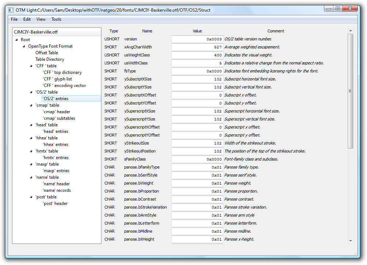Image resolution: width=367 pixels, height=265 pixels.
Task: Click the panose.bSerifStyle value field
Action: click(x=197, y=175)
